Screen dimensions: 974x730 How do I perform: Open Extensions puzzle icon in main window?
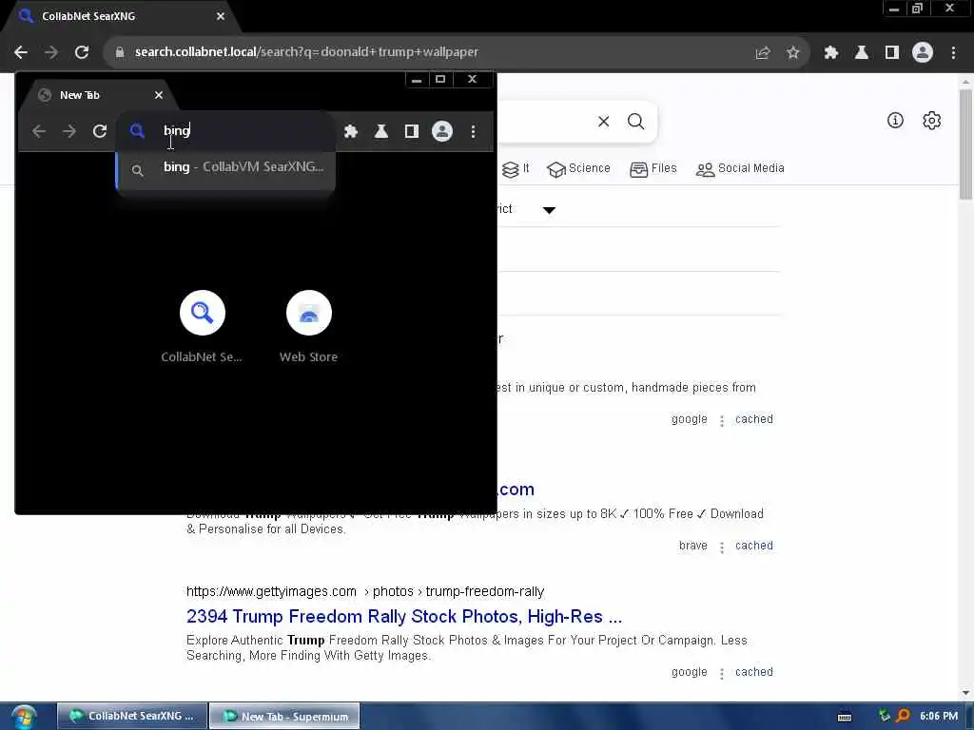(x=831, y=53)
